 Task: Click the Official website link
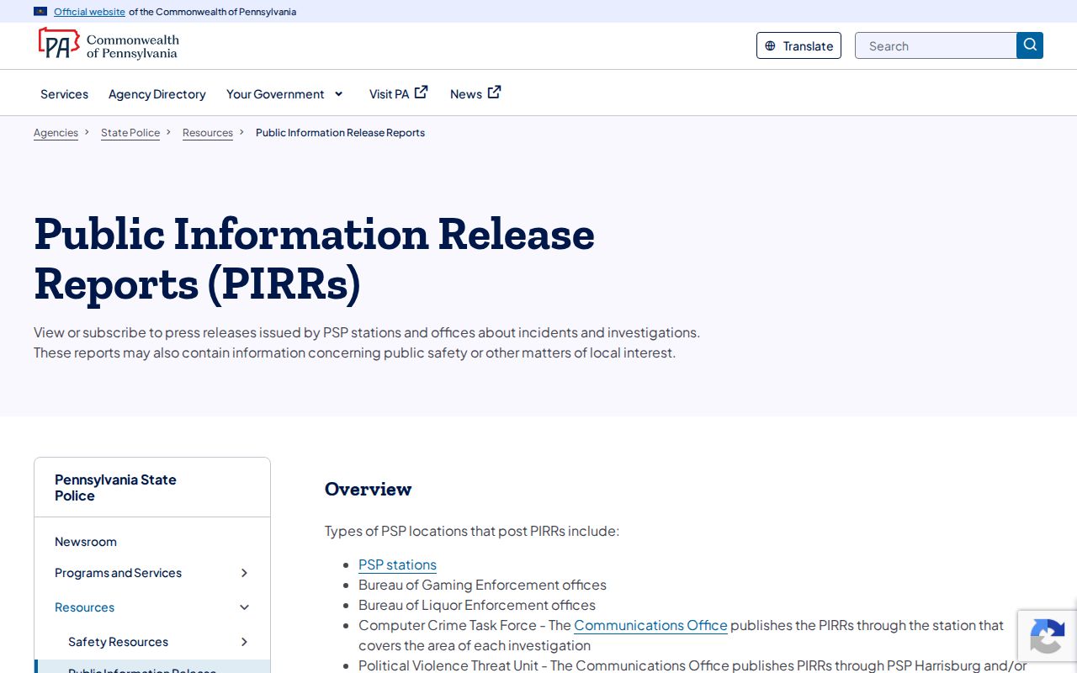(x=89, y=12)
